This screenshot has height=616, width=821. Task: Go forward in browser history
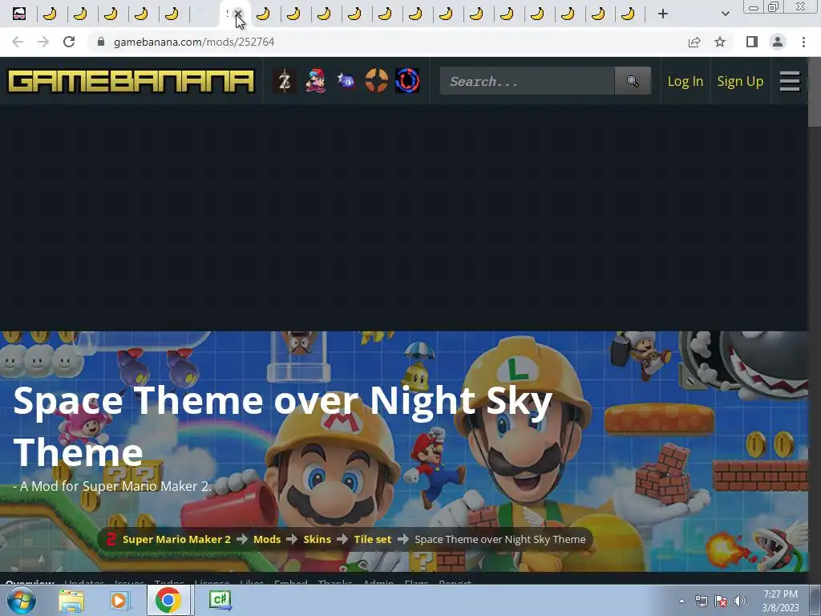(x=43, y=42)
